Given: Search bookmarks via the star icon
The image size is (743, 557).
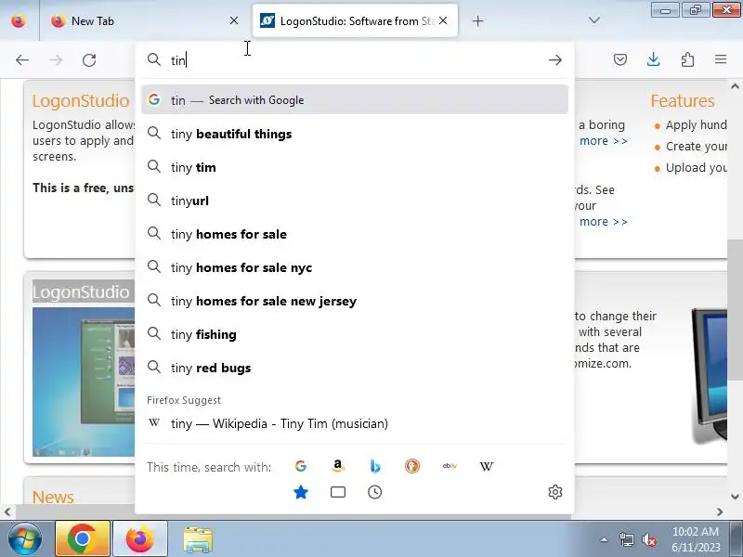Looking at the screenshot, I should click(x=300, y=492).
